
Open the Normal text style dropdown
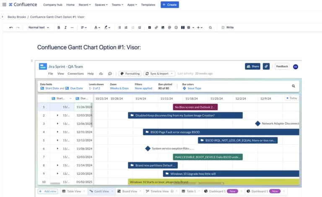pyautogui.click(x=39, y=28)
